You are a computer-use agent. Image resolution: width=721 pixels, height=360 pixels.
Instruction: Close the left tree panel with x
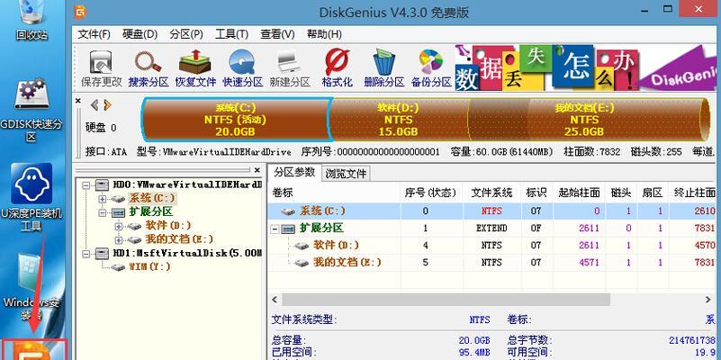pos(257,170)
